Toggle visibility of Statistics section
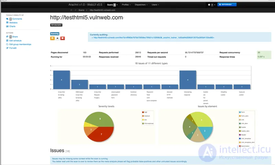275x165 pixels. [13, 23]
